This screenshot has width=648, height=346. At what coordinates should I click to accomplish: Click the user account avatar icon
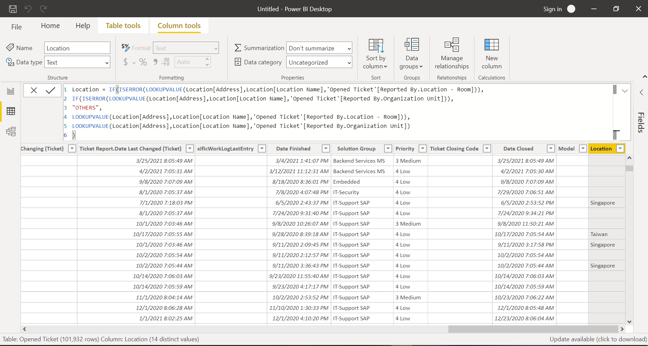pyautogui.click(x=571, y=9)
